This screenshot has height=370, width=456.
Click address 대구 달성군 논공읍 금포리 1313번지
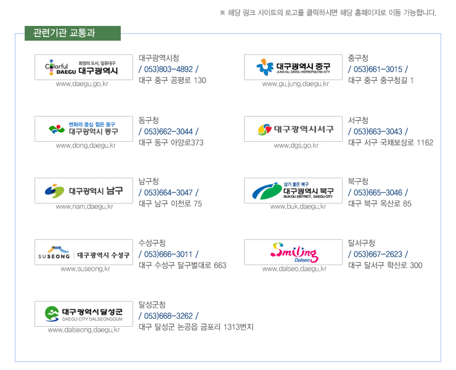196,327
